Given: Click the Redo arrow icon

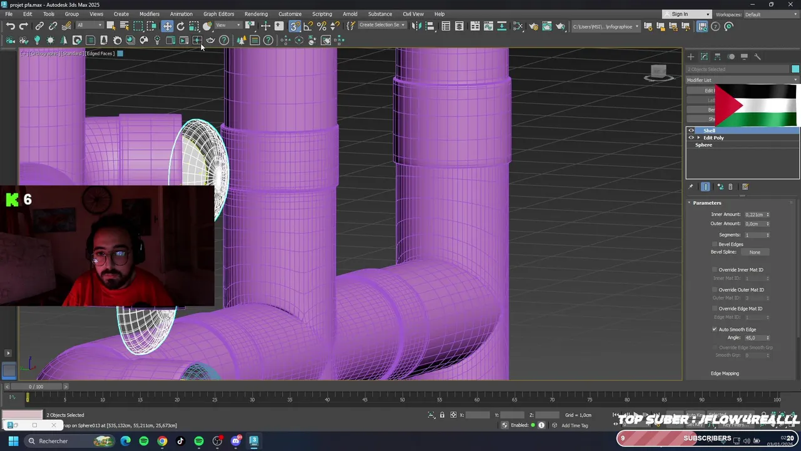Looking at the screenshot, I should 24,26.
